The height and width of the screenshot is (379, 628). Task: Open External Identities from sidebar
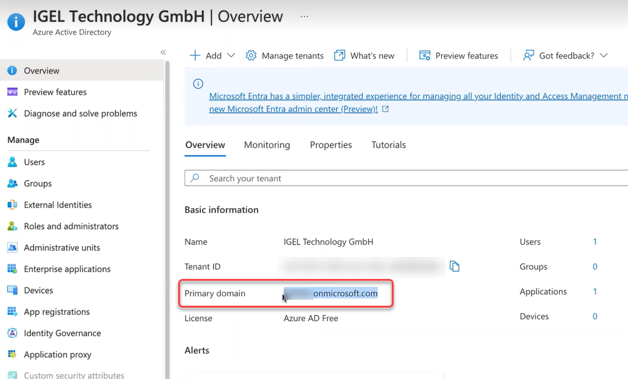(57, 205)
